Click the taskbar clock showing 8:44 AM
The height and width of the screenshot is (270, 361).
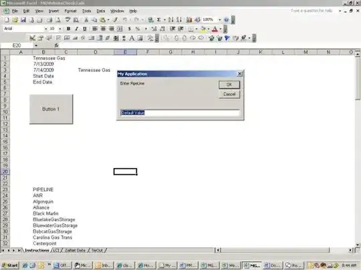(349, 265)
